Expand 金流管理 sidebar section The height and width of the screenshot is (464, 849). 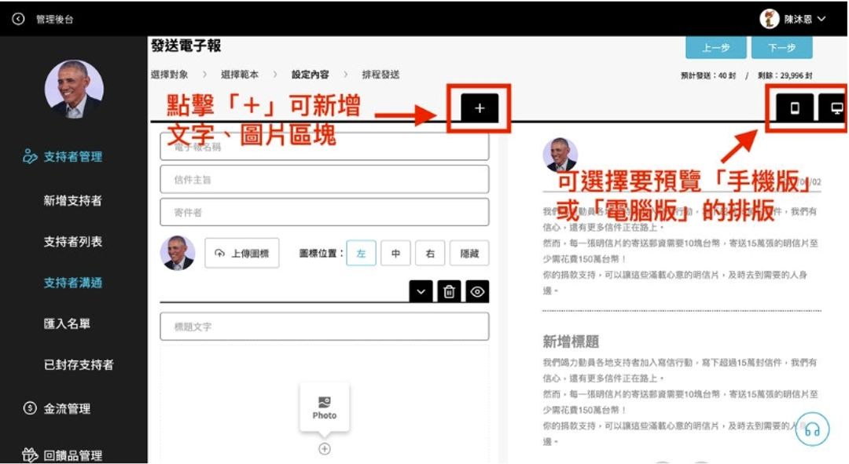(x=67, y=408)
